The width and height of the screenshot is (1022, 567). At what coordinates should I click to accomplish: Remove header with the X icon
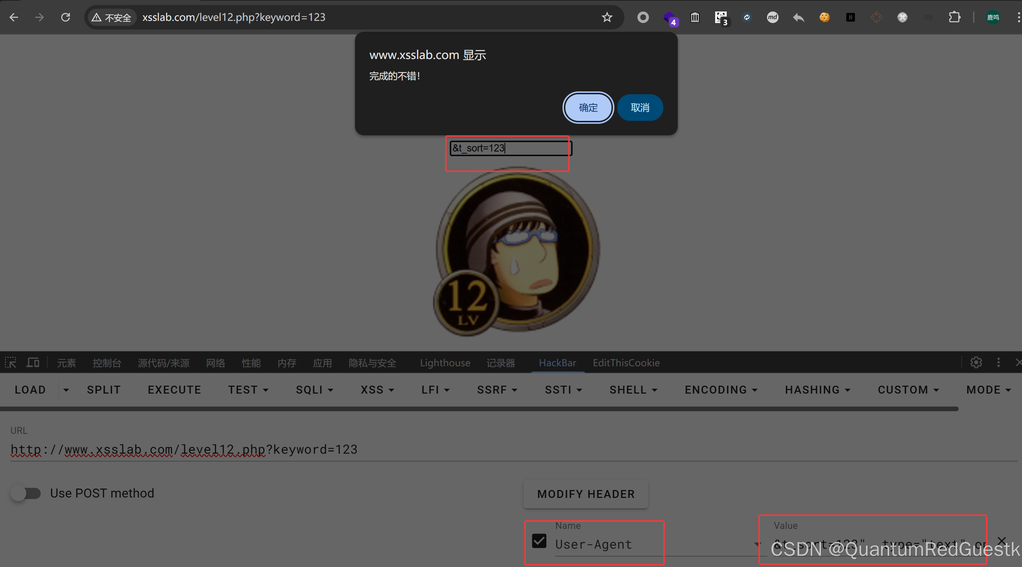(1001, 540)
